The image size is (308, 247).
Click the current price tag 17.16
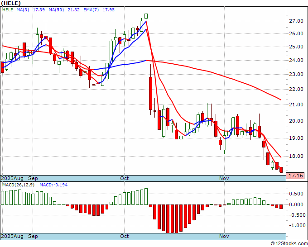[x=295, y=176]
